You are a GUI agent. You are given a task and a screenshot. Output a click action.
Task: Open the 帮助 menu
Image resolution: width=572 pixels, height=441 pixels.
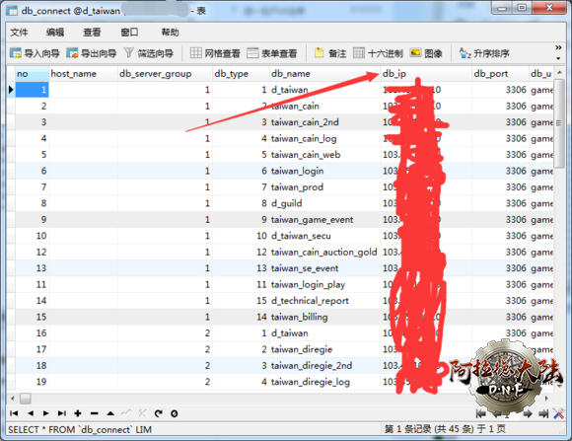pyautogui.click(x=170, y=33)
